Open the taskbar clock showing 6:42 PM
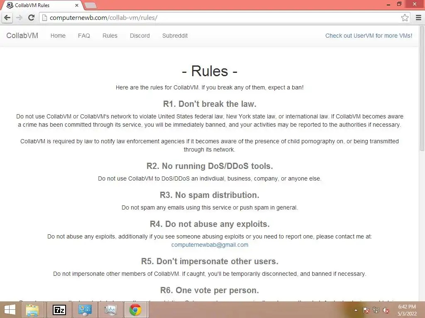 (x=407, y=310)
